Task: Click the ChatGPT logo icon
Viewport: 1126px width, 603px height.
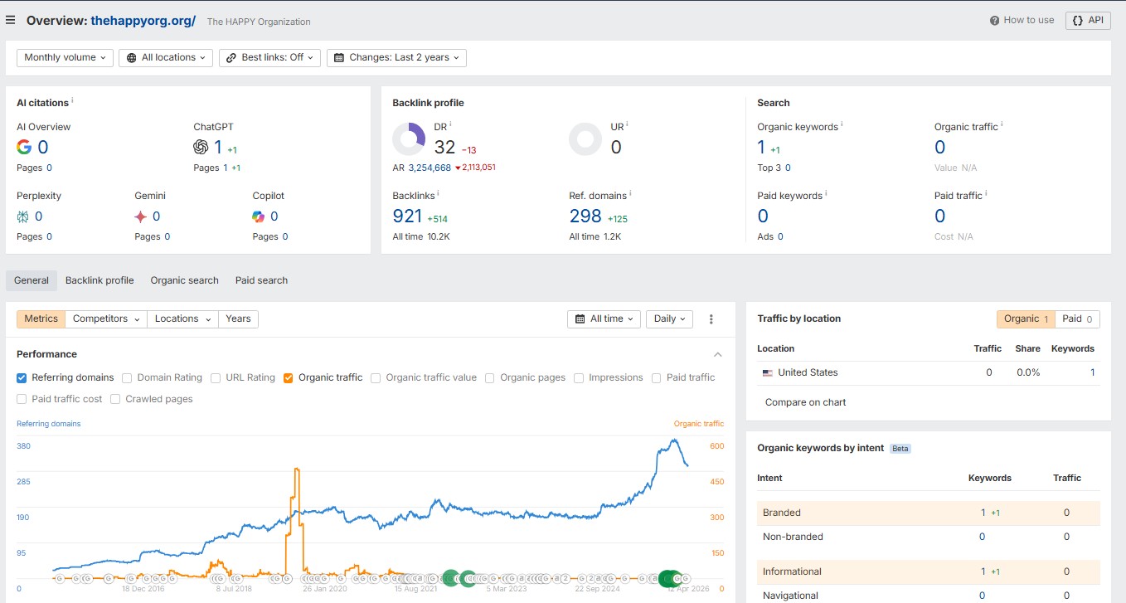Action: [x=201, y=147]
